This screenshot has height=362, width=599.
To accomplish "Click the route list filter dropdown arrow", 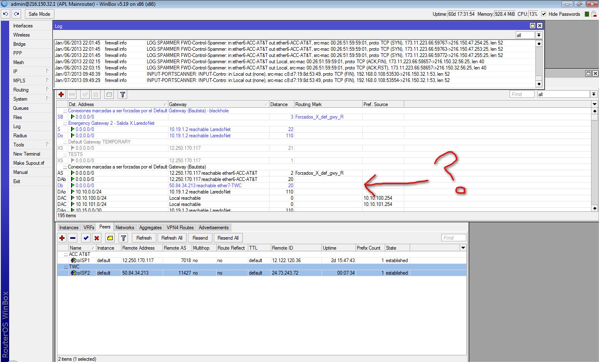I will tap(594, 94).
